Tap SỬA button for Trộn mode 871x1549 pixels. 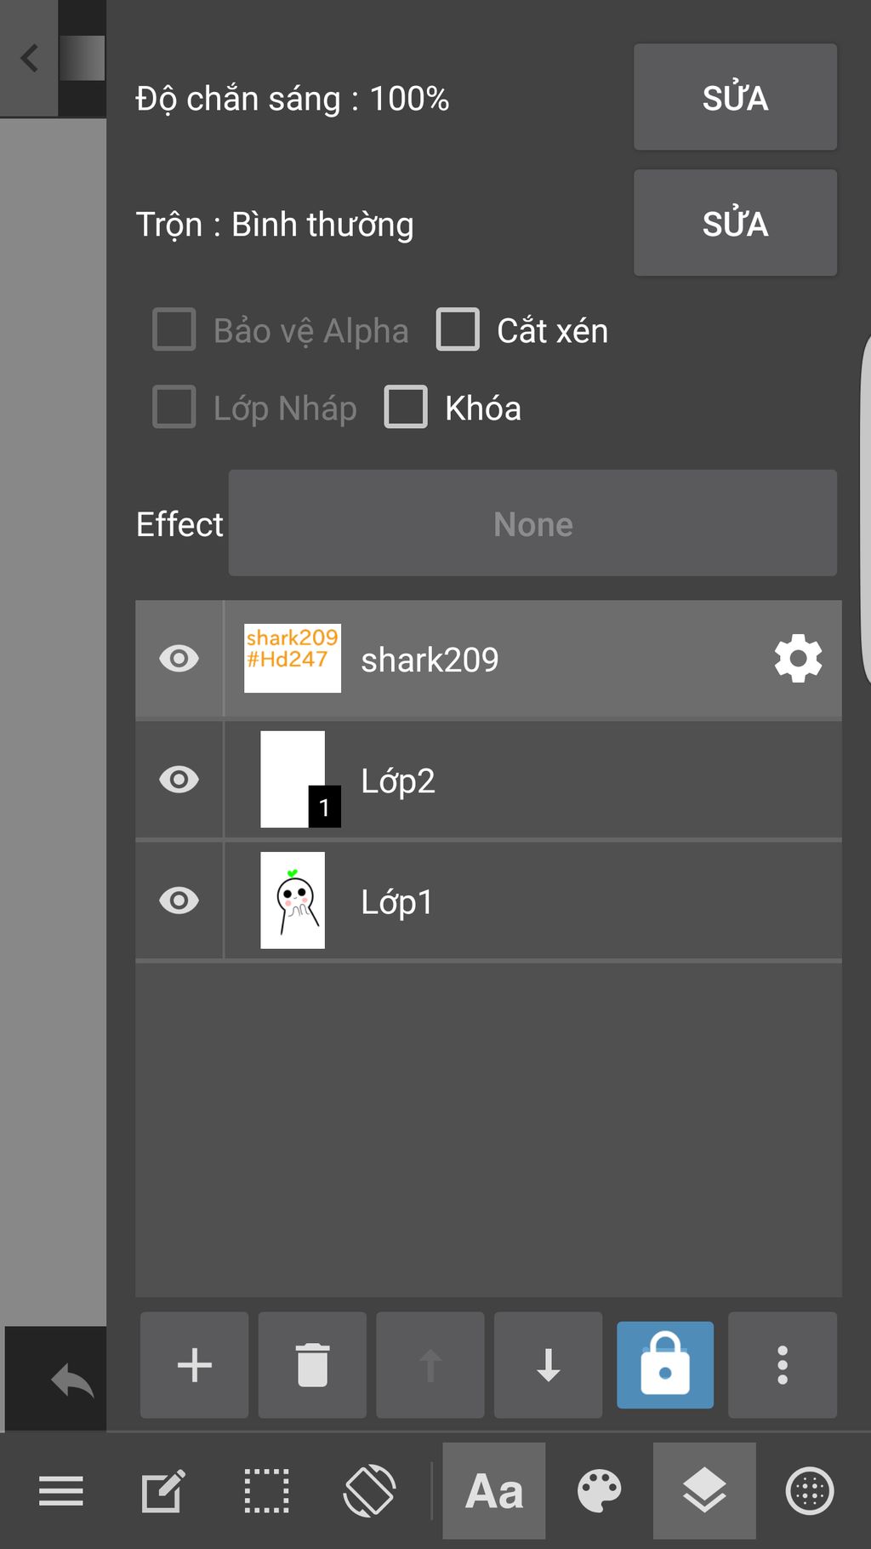click(x=735, y=223)
